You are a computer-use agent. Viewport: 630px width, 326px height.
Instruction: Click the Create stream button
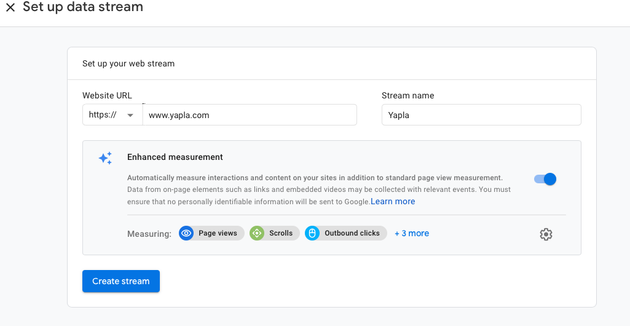pyautogui.click(x=121, y=281)
